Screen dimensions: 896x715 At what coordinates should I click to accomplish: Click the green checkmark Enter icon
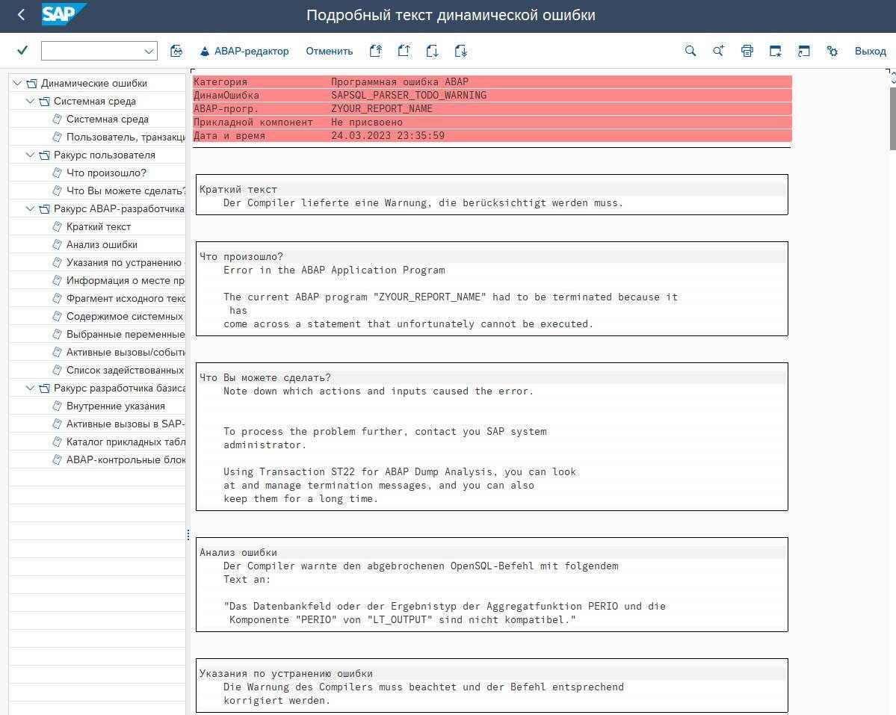22,51
